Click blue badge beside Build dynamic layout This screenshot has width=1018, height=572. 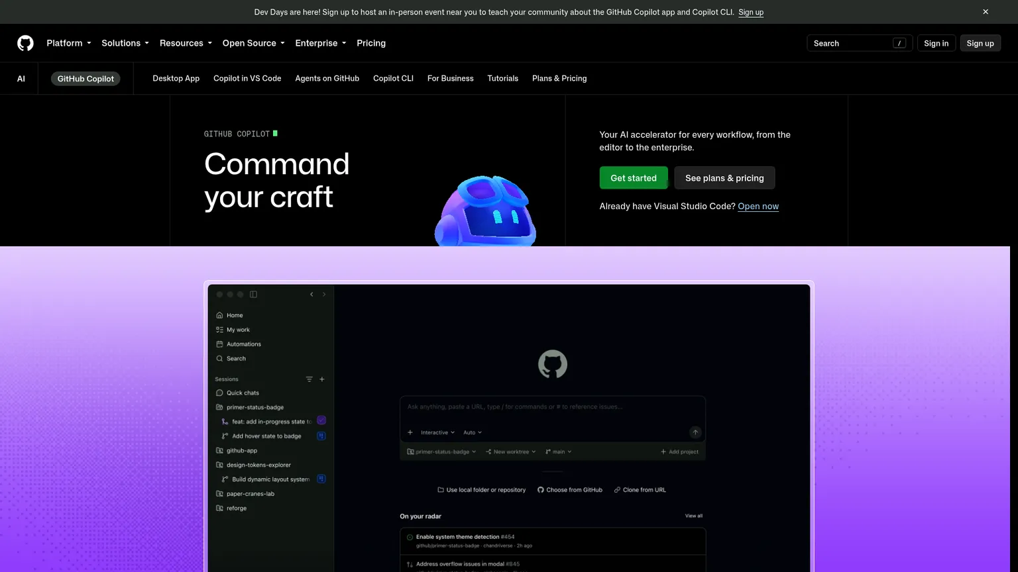point(321,479)
